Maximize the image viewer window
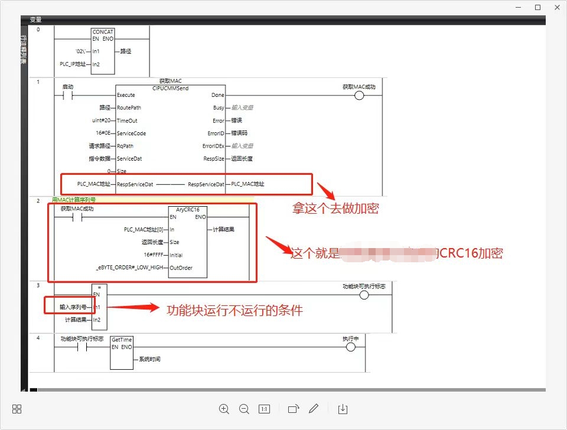The image size is (567, 430). coord(537,7)
